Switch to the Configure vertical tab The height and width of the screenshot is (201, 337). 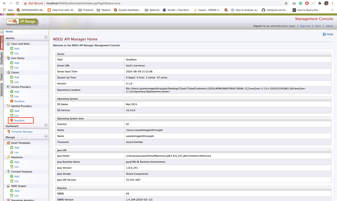[2, 58]
